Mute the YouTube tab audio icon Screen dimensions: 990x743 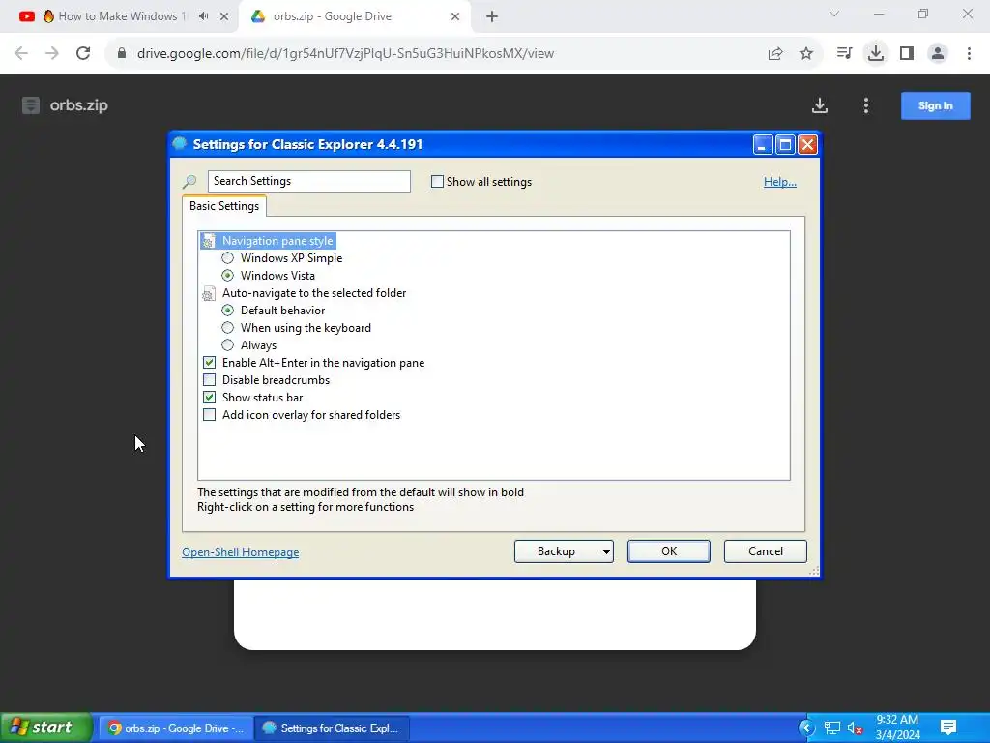(x=203, y=16)
